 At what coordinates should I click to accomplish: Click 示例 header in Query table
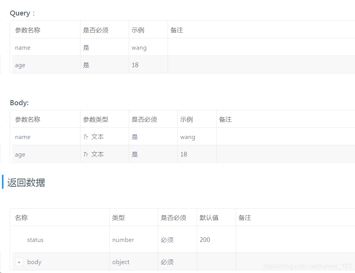click(x=138, y=30)
